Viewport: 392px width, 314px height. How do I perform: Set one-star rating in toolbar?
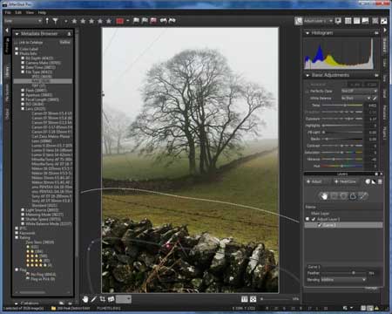pos(74,21)
